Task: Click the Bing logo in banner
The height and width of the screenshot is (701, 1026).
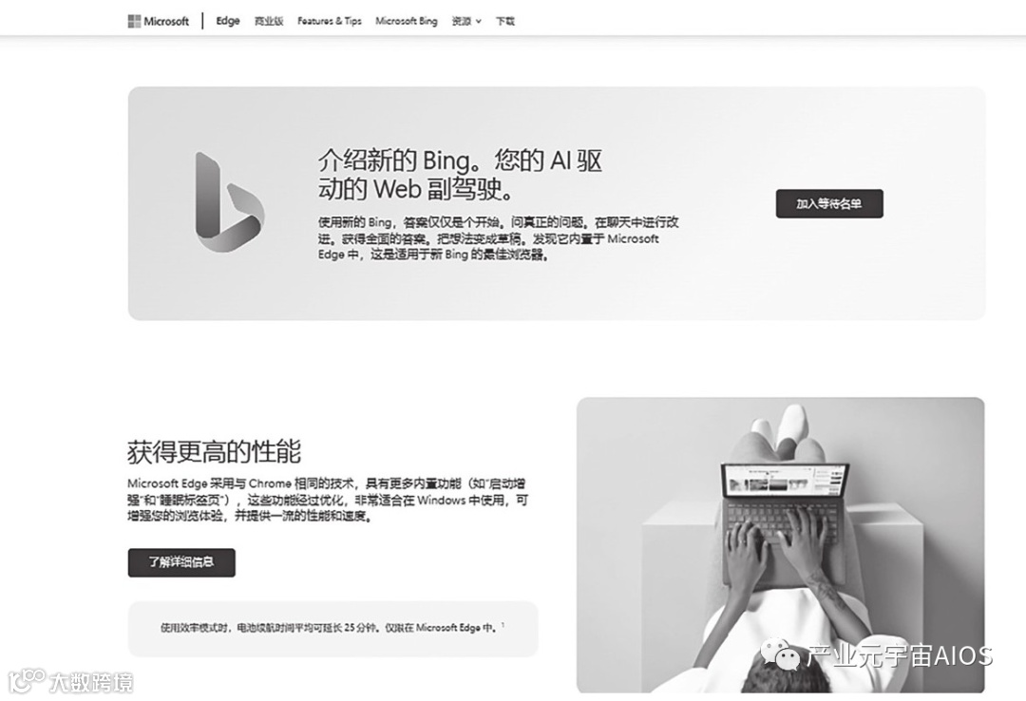Action: (229, 201)
